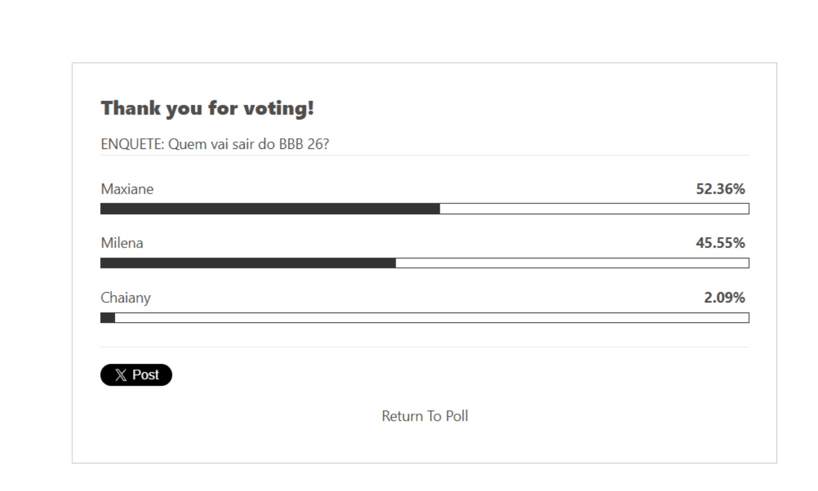Click the Thank you for voting heading
This screenshot has height=491, width=818.
pyautogui.click(x=208, y=109)
